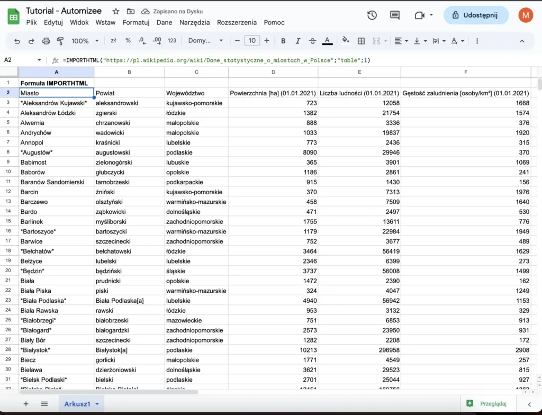Collapse the toolbar with up chevron

pos(522,41)
